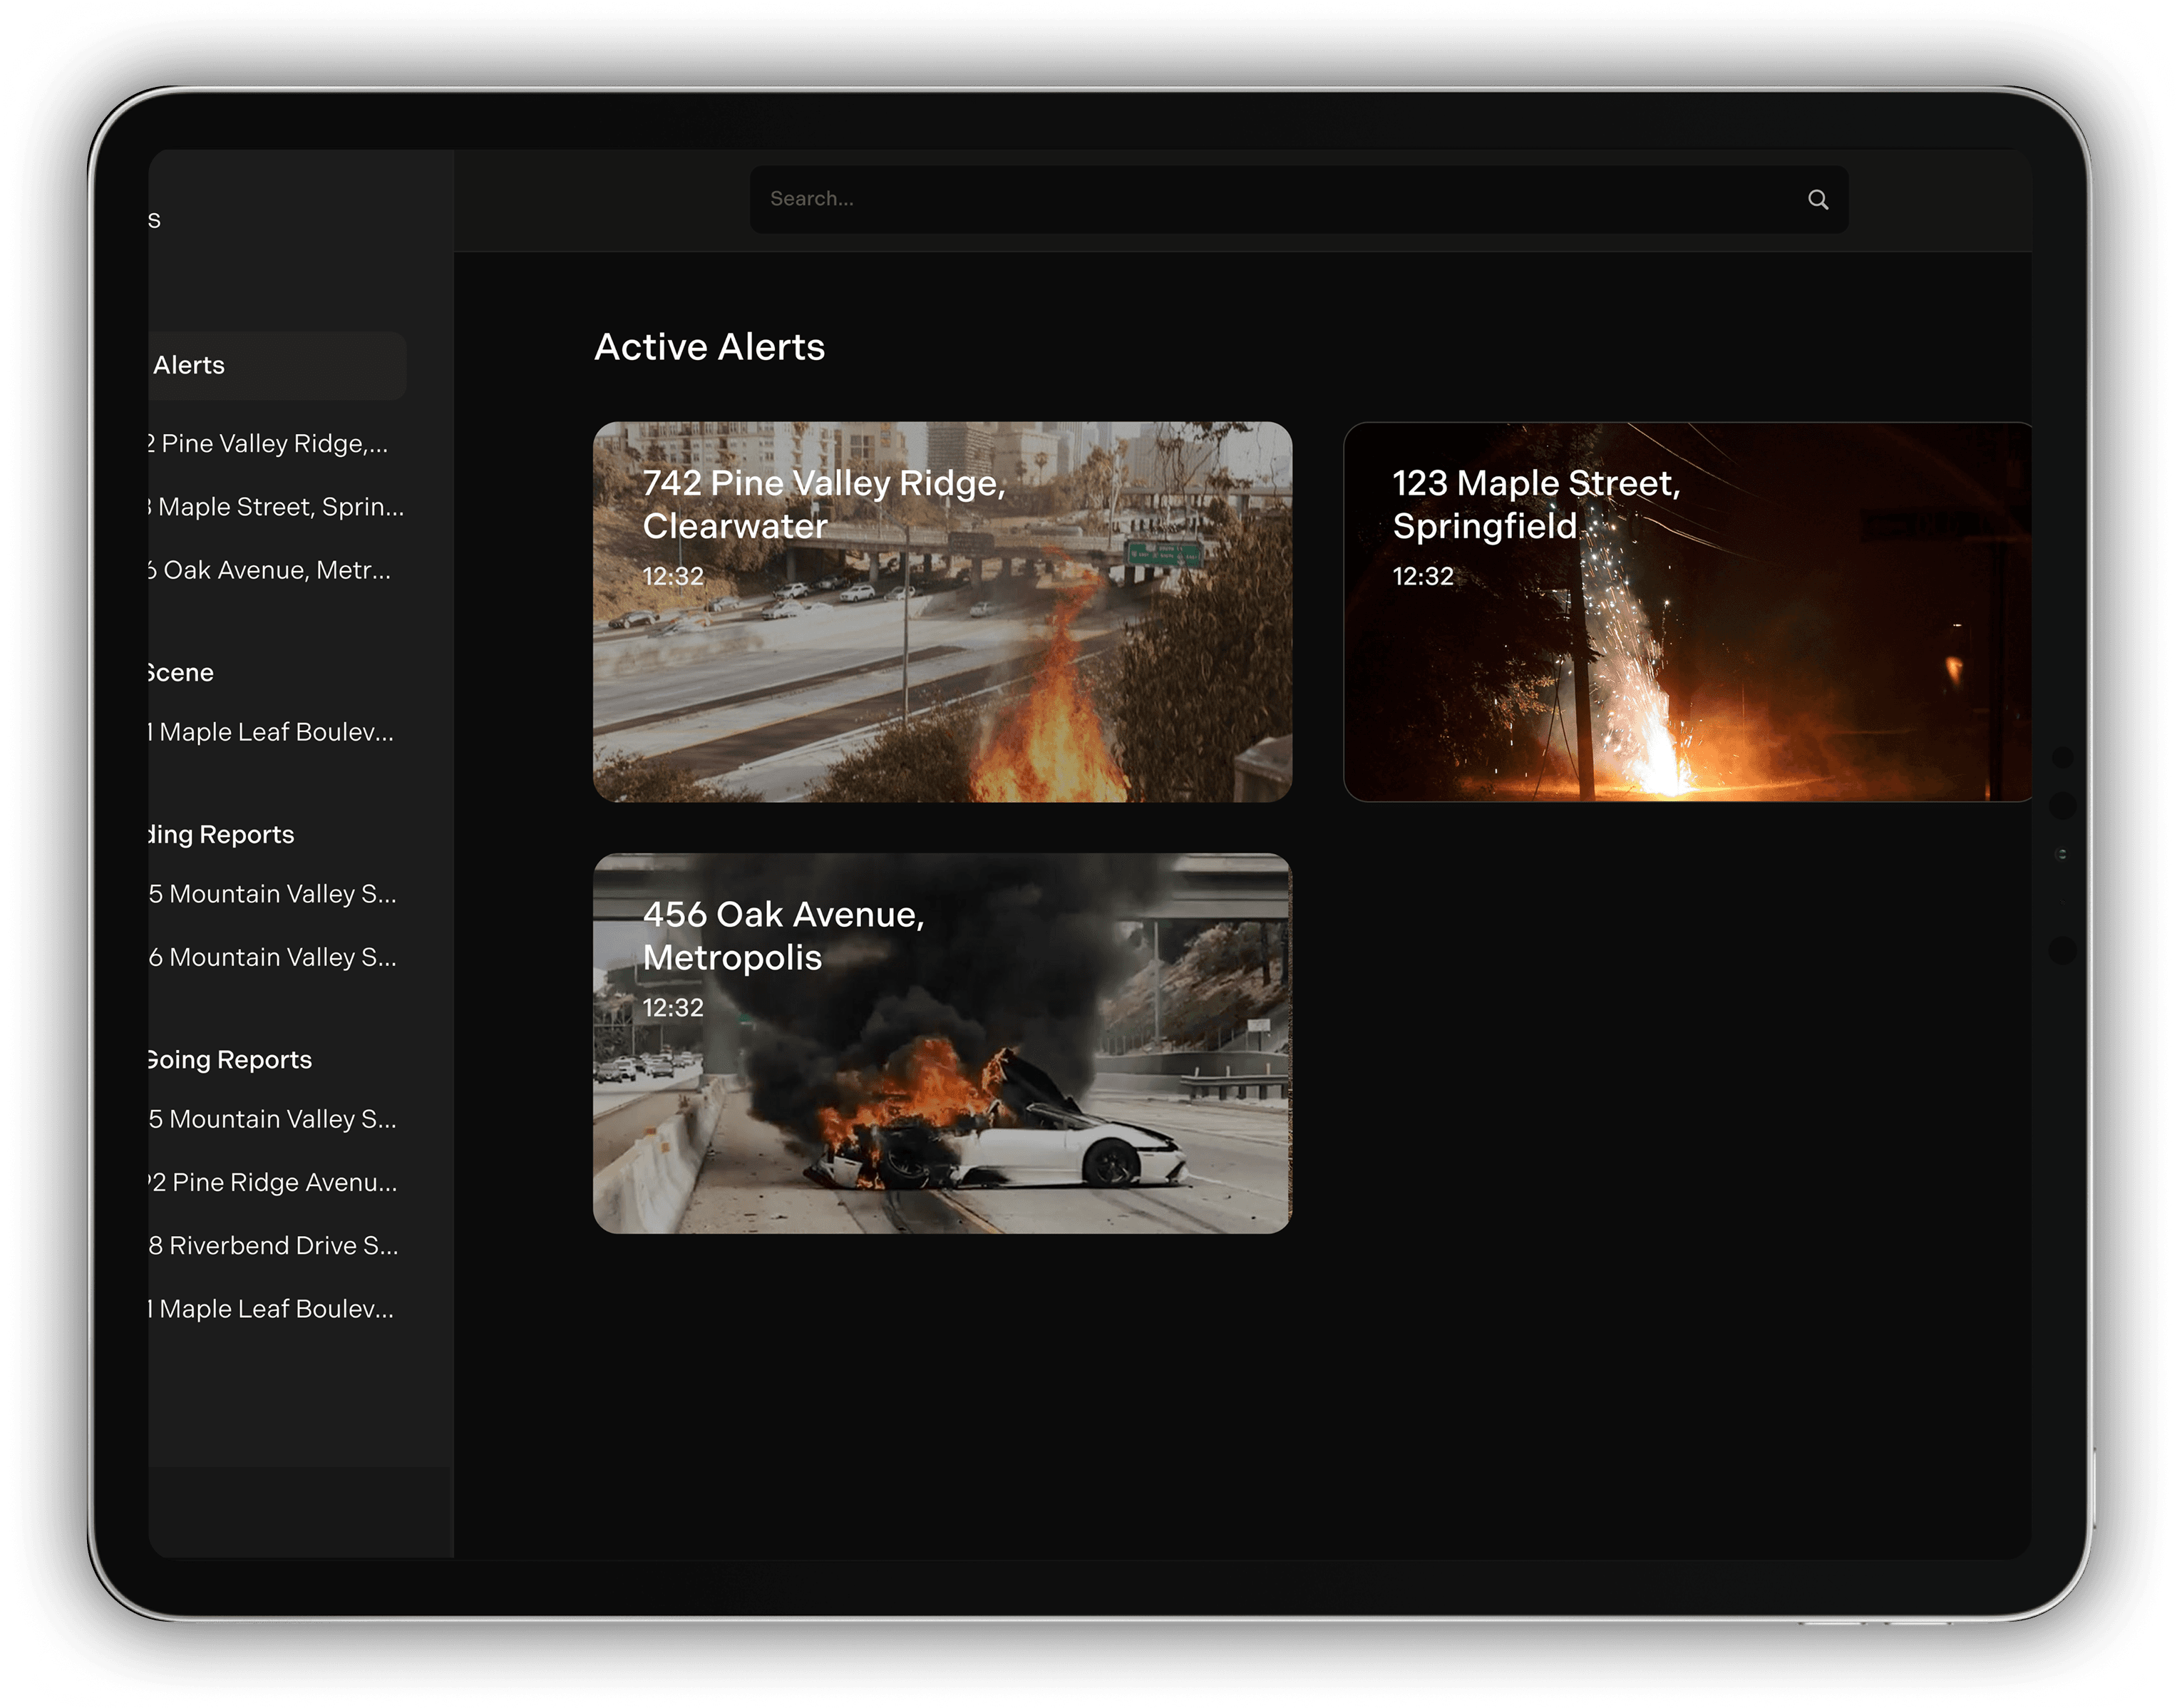Click the magnifying glass search icon
Screen dimensions: 2177x1708
pyautogui.click(x=1817, y=200)
